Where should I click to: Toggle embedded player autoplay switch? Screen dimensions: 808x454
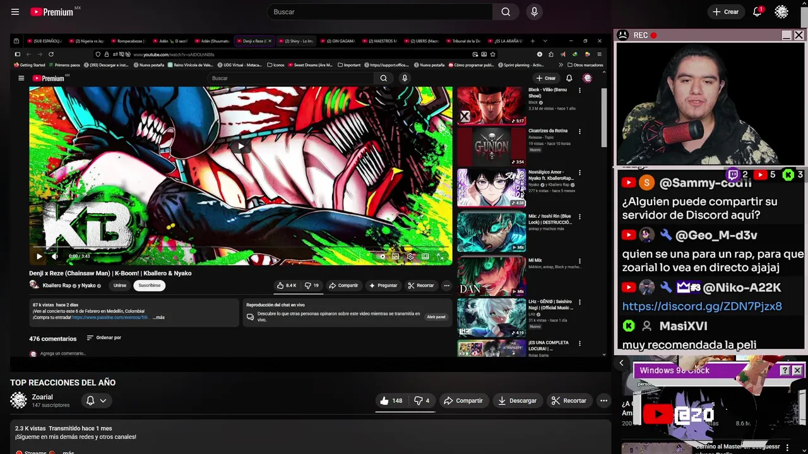(382, 256)
